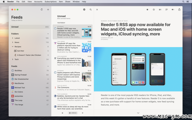192x120 pixels.
Task: Select the 9to5Mac feed icon
Action: 13,71
